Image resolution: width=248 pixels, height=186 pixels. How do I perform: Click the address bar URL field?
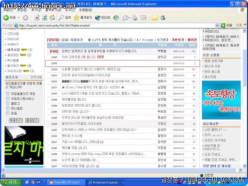click(x=116, y=25)
